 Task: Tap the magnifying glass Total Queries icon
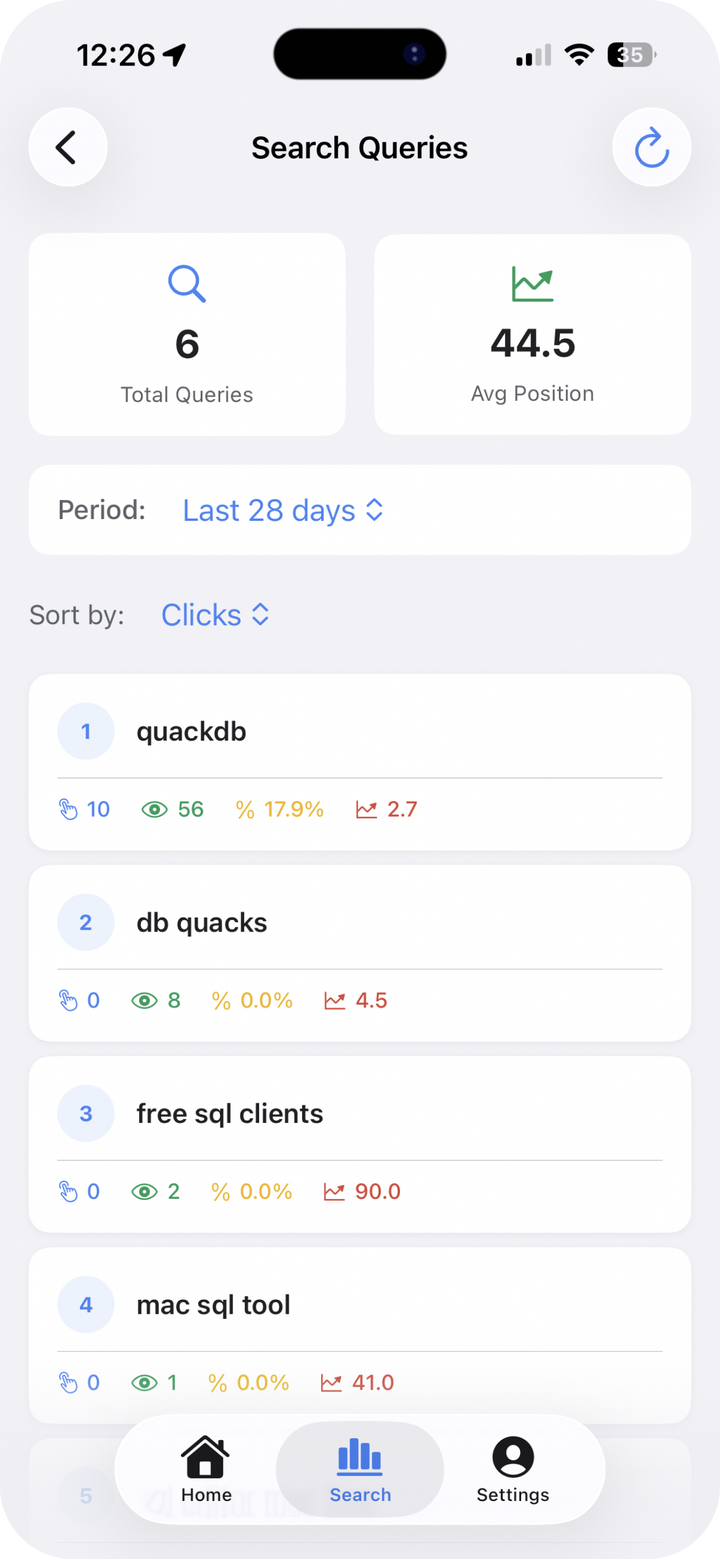(x=186, y=283)
